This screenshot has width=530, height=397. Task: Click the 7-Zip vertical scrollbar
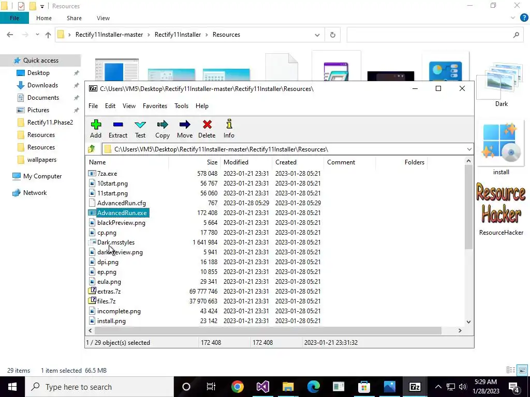click(468, 207)
